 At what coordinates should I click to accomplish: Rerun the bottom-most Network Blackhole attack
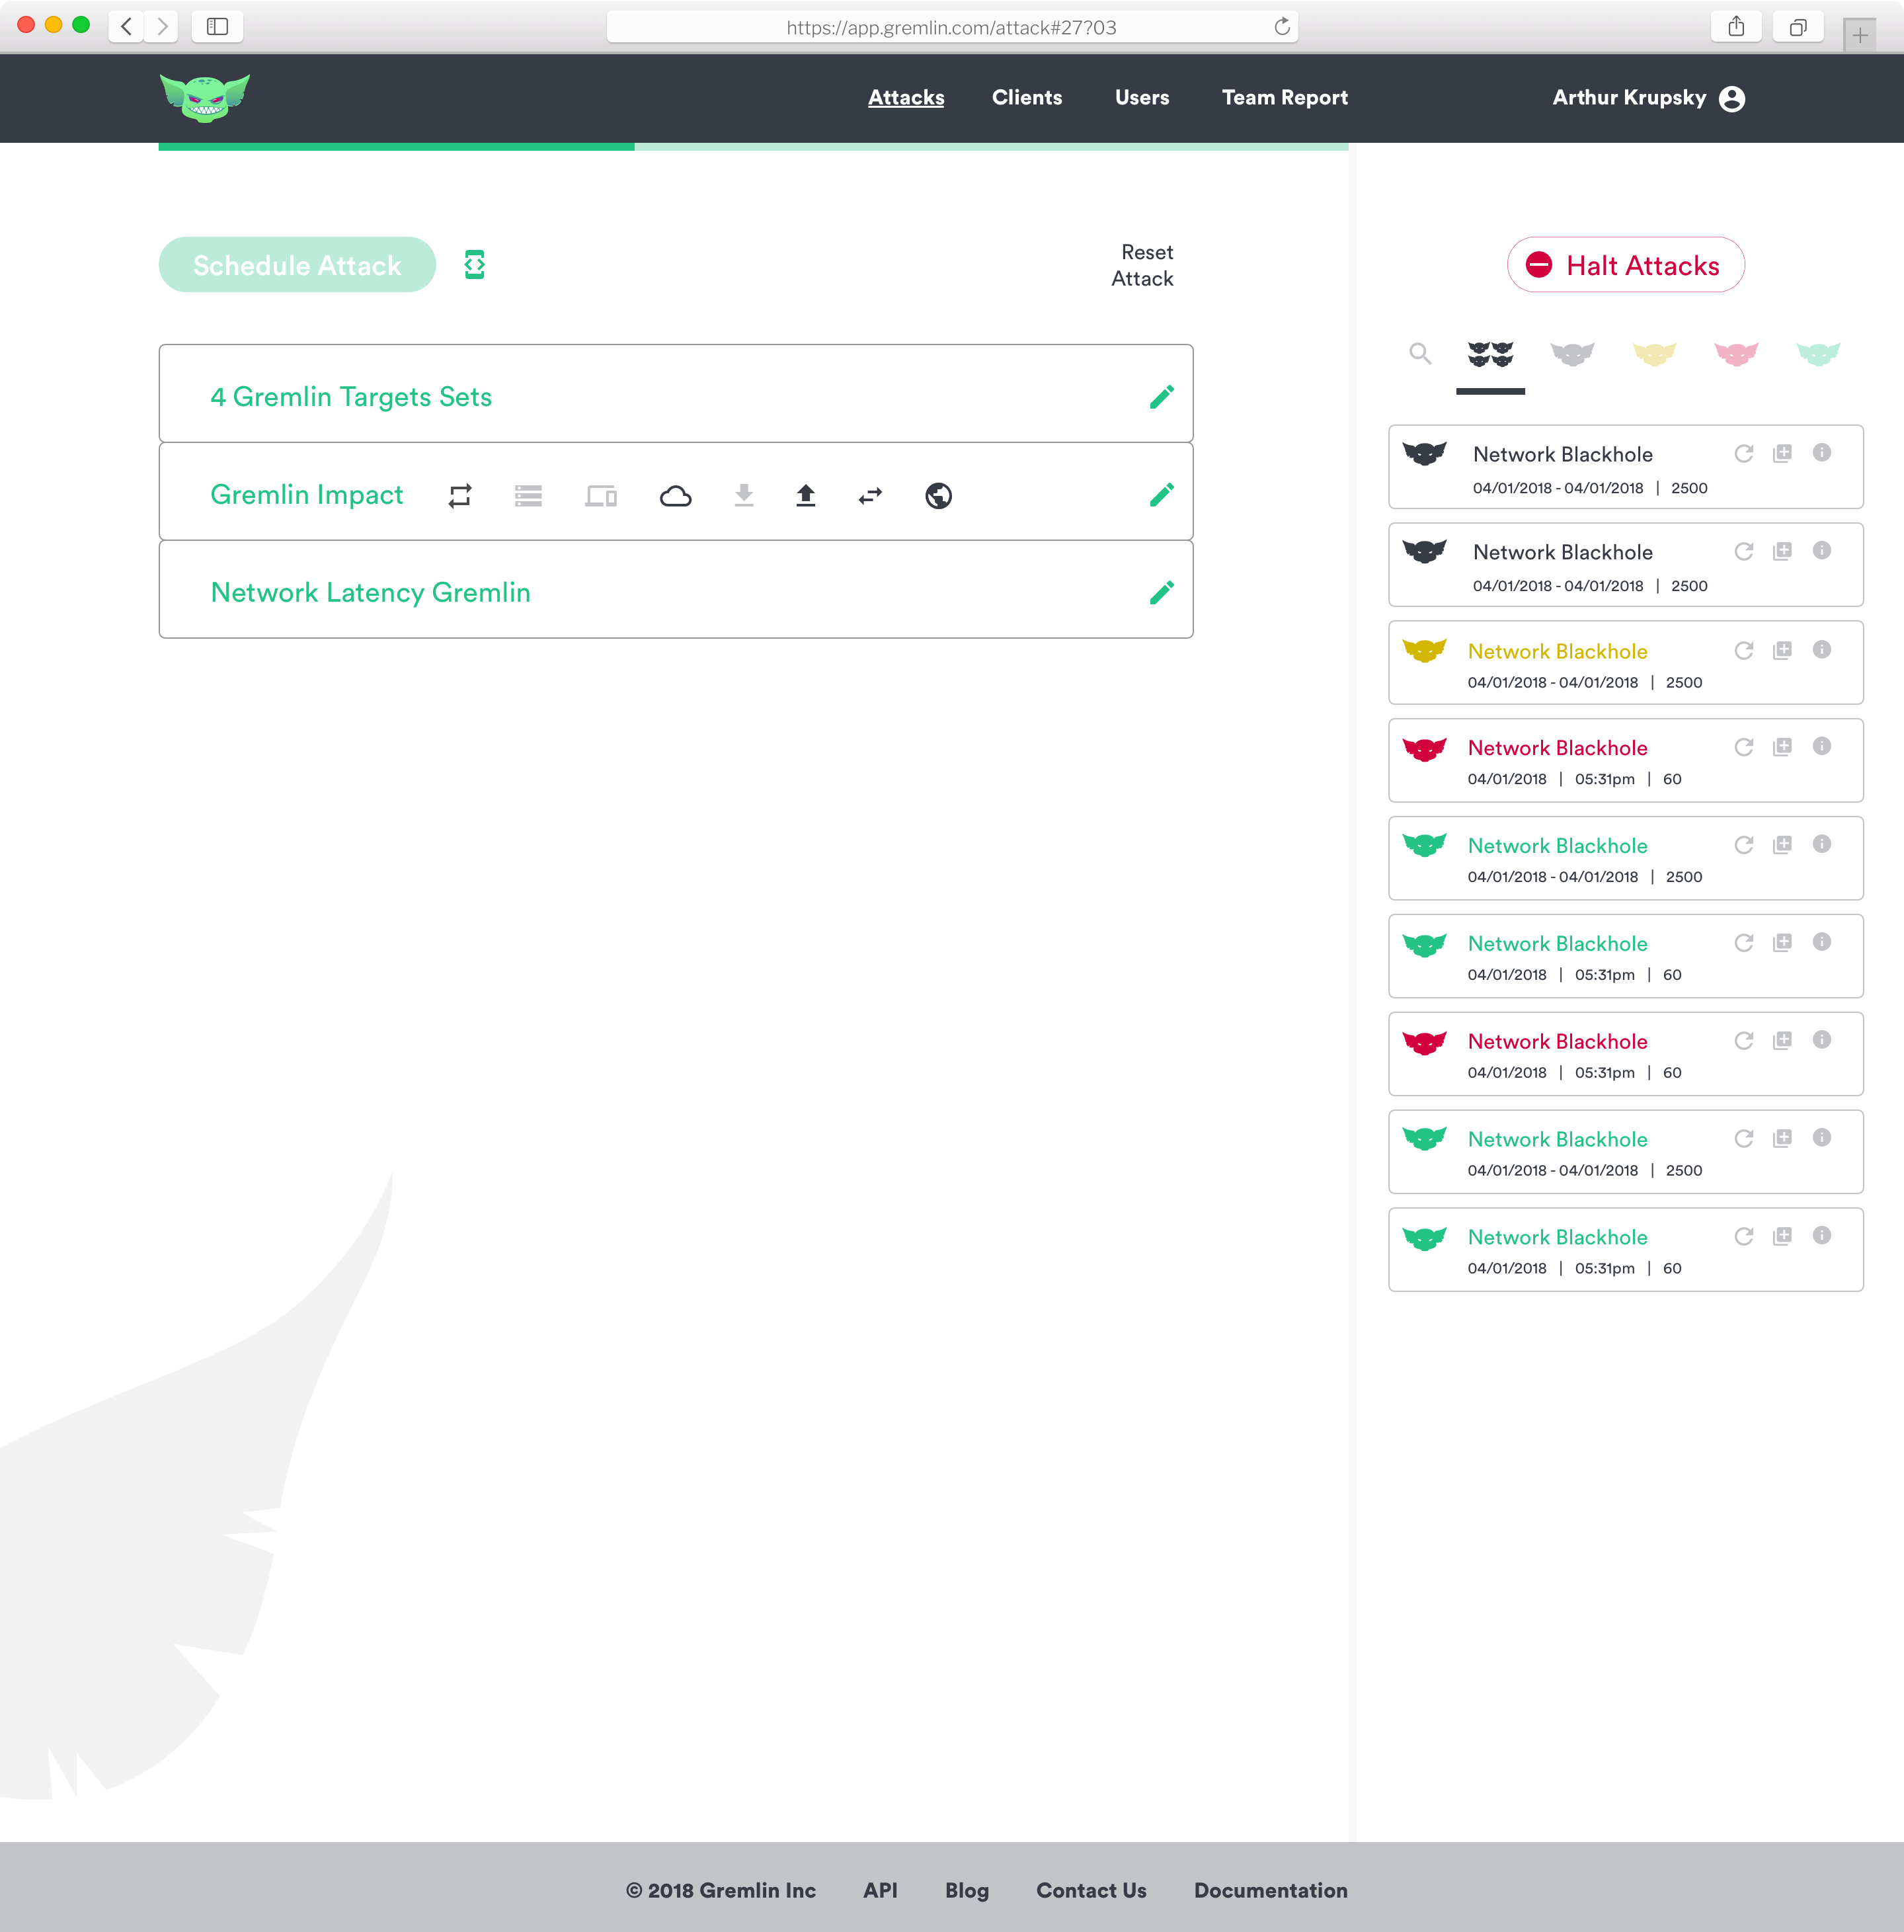[x=1743, y=1236]
